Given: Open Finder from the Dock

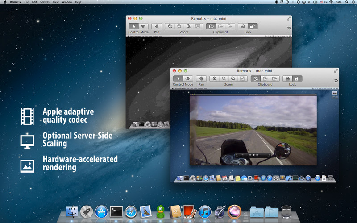Looking at the screenshot, I should point(72,212).
